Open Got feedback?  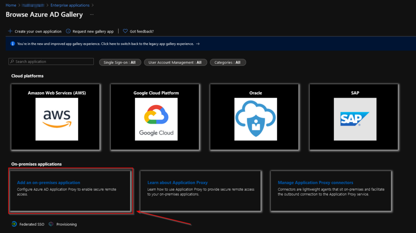point(142,31)
